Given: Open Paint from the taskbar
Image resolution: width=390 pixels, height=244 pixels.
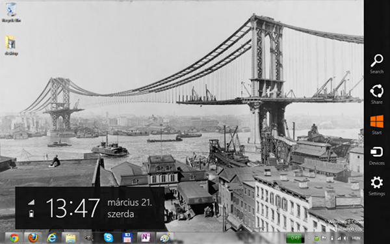Looking at the screenshot, I should (x=164, y=238).
